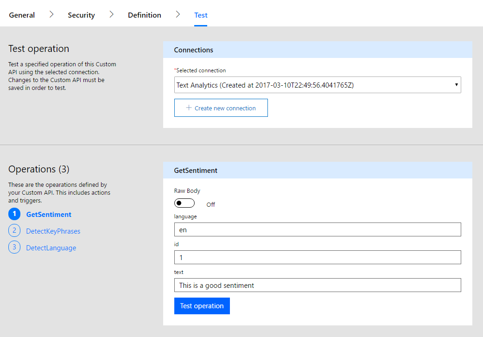Click the chevron between Security and Definition
Viewport: 483px width, 337px height.
[111, 14]
